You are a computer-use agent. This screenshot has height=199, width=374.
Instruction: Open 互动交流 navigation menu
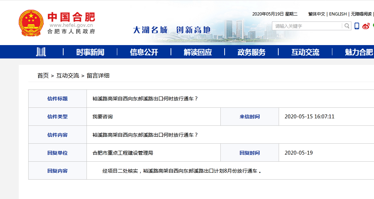pyautogui.click(x=305, y=52)
